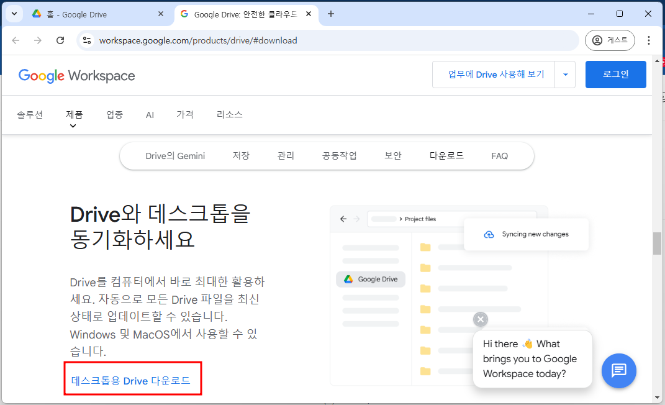
Task: Click the browser forward arrow
Action: click(38, 40)
